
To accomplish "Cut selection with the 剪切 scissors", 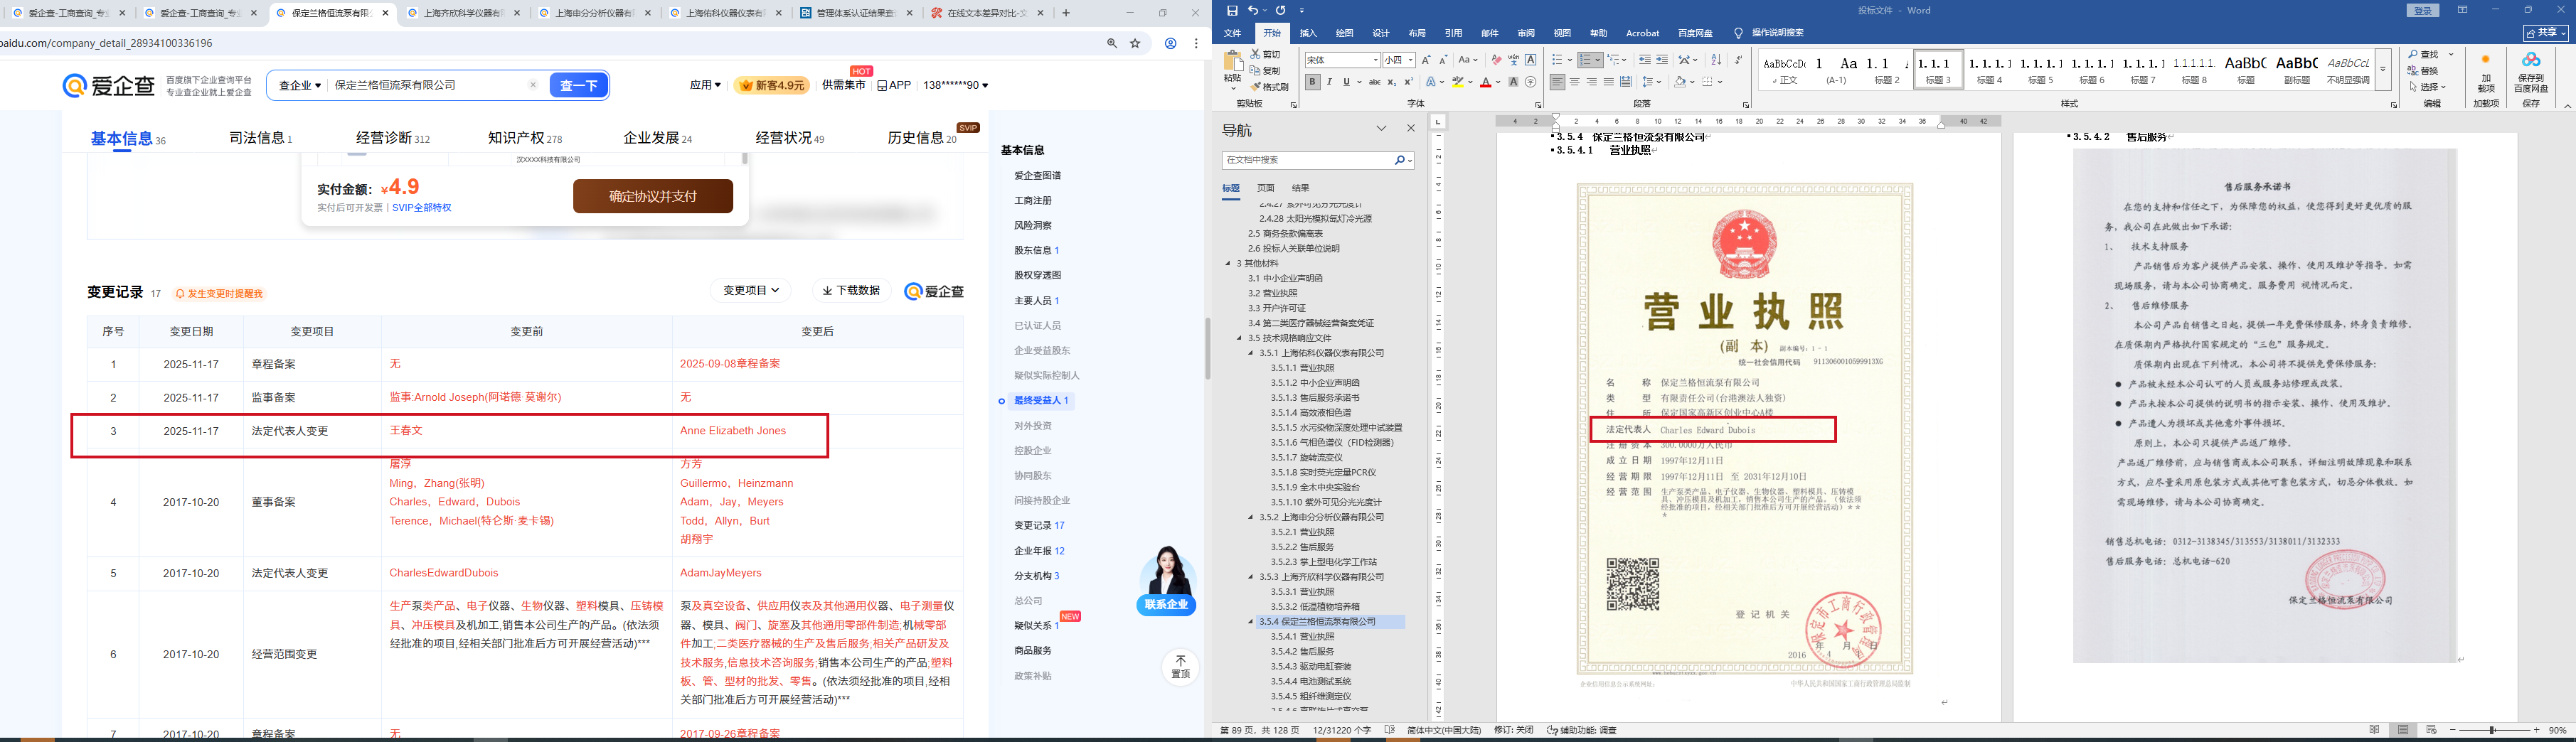I will (x=1266, y=54).
